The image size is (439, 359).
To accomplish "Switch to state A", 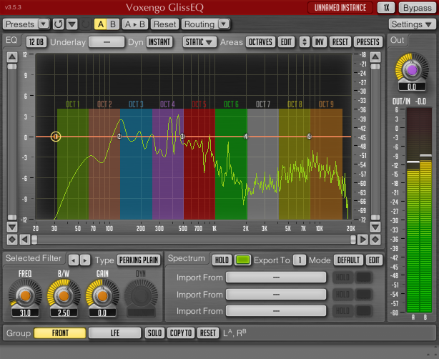I will click(x=101, y=24).
